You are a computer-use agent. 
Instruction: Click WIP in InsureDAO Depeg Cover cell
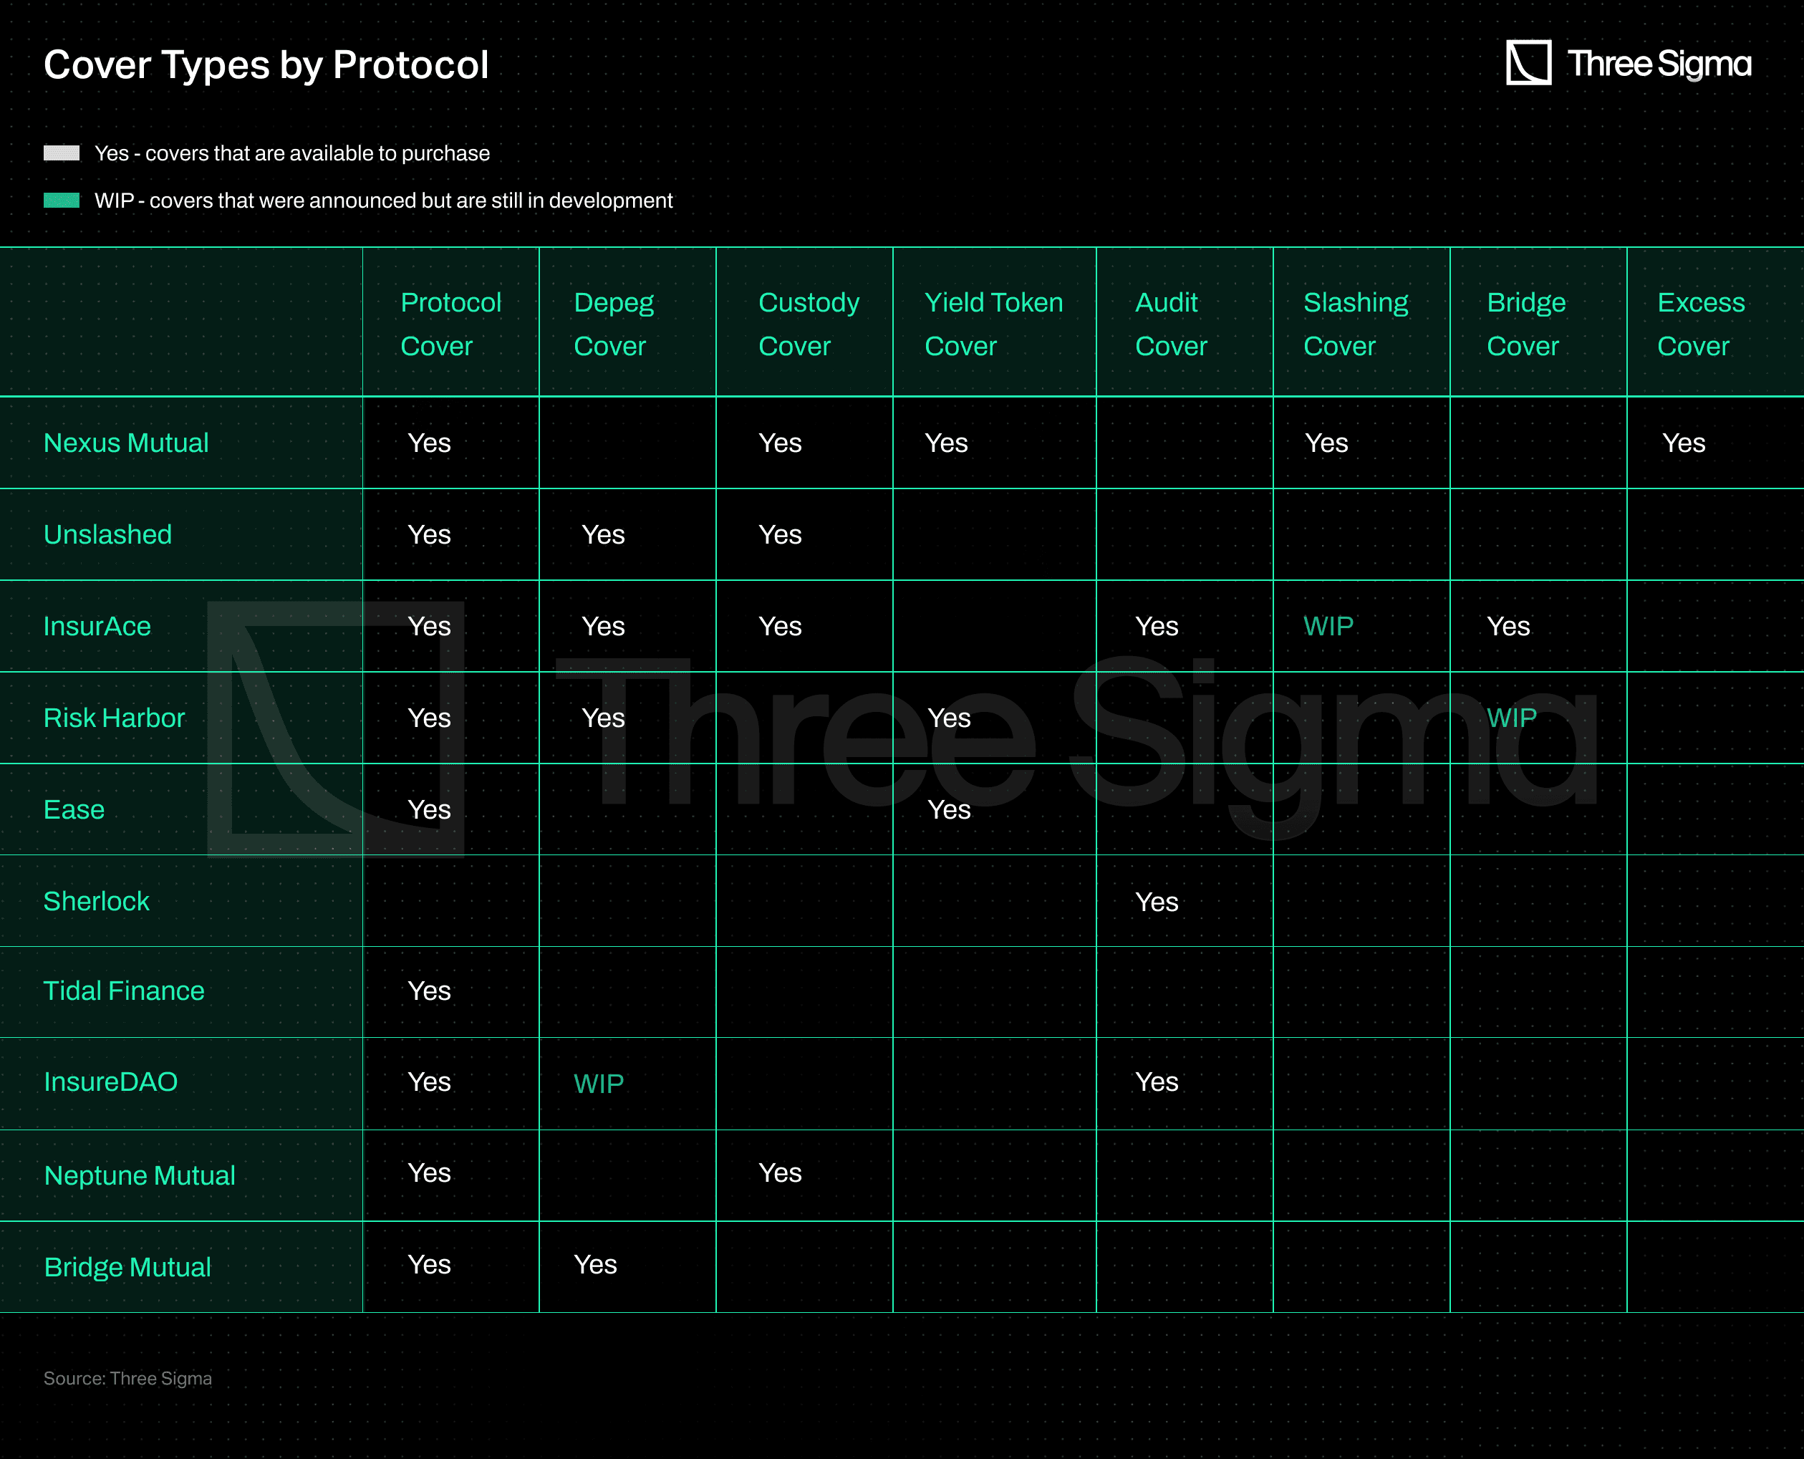pos(598,1083)
